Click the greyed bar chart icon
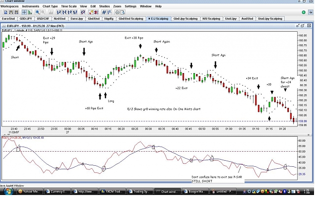 [x=50, y=13]
